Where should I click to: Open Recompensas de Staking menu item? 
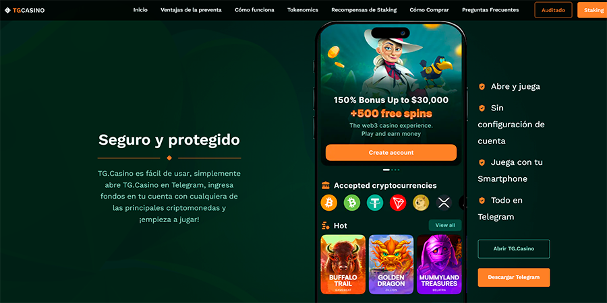pyautogui.click(x=364, y=10)
